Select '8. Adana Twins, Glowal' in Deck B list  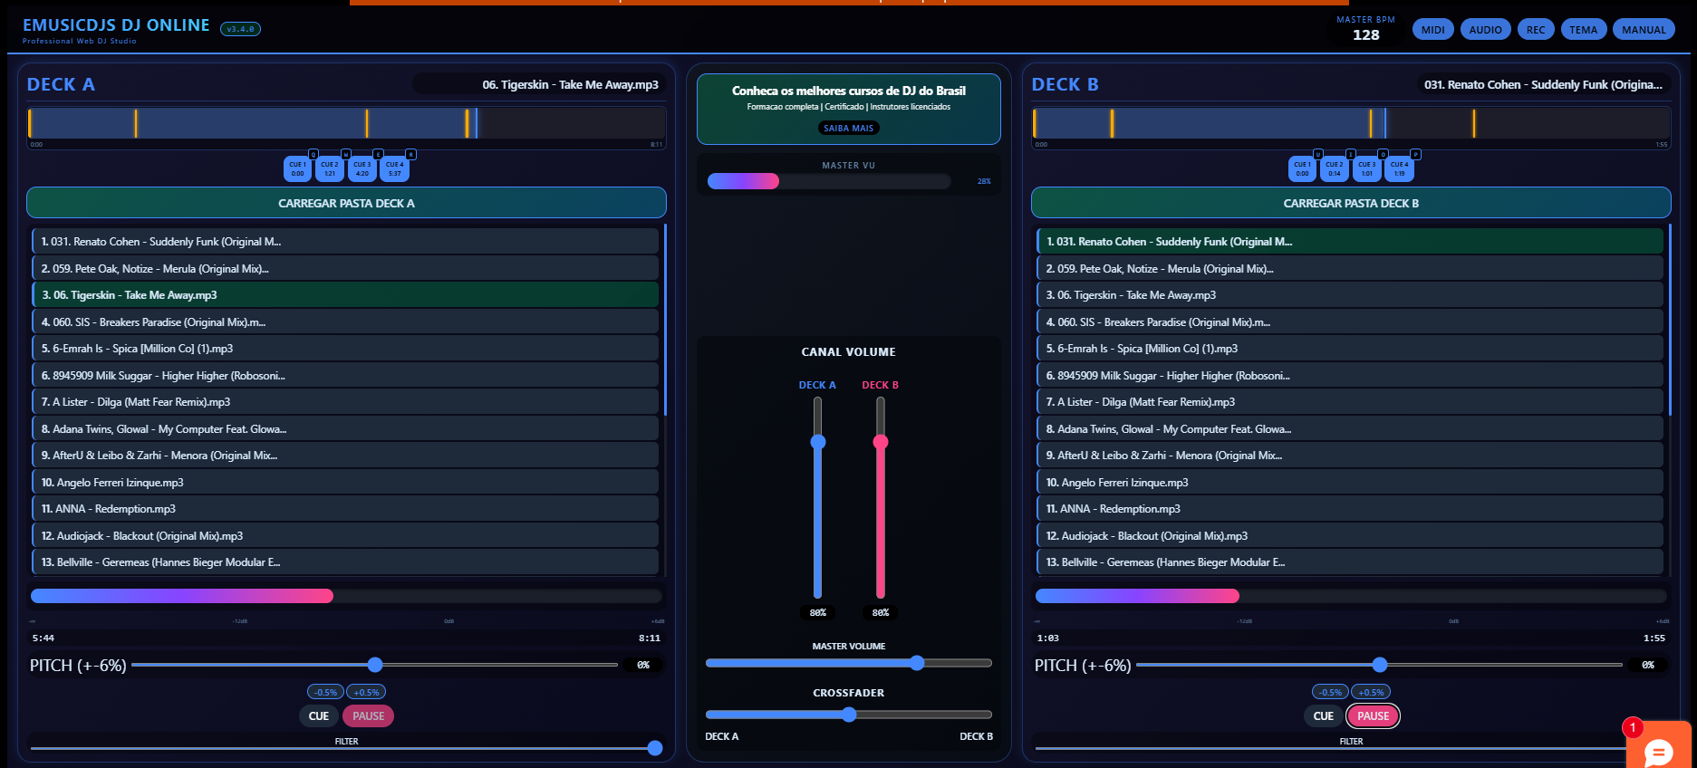[1349, 429]
